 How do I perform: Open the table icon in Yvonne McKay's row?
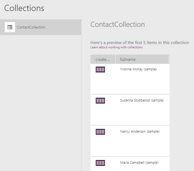[x=100, y=70]
